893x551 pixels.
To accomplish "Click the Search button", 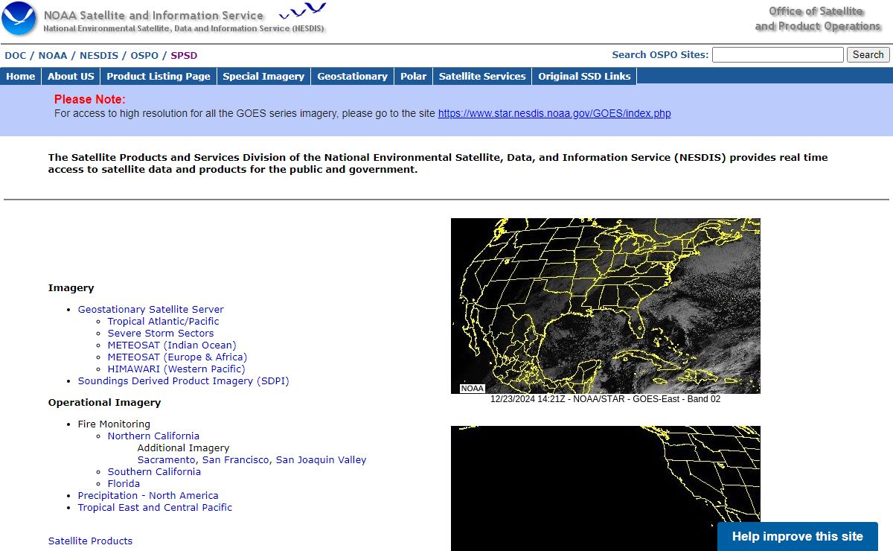I will tap(868, 55).
